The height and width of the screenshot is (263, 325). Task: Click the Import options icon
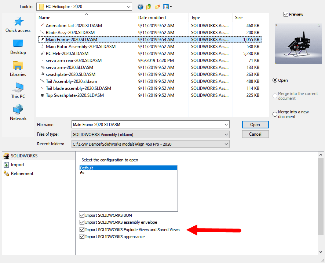point(7,165)
